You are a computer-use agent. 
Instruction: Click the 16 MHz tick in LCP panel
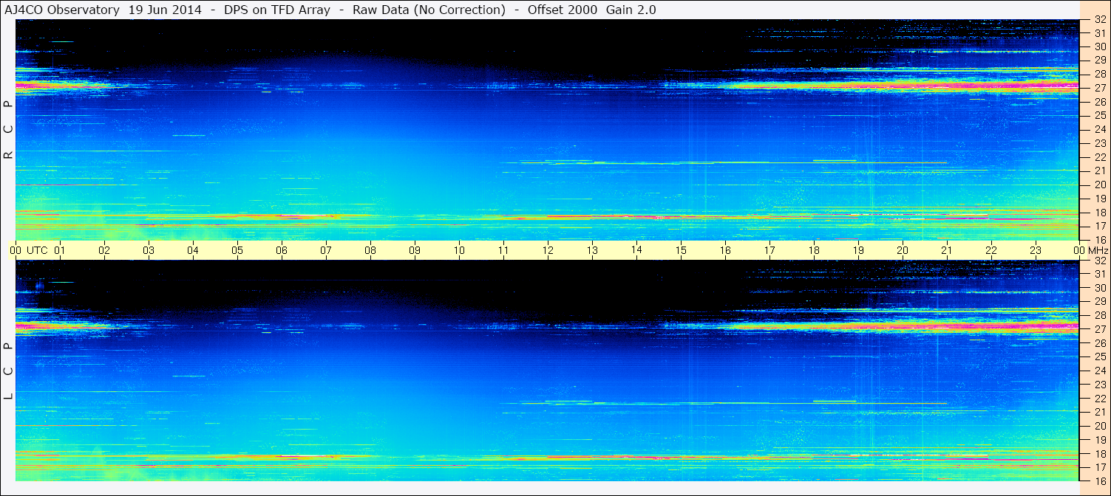[1100, 480]
